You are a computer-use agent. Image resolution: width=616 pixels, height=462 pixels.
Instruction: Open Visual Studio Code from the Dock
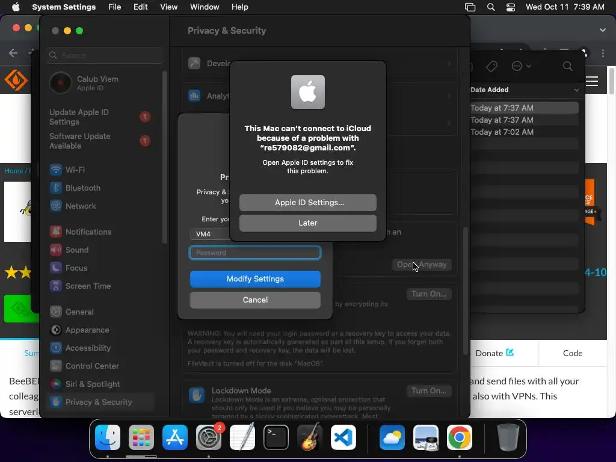[x=343, y=437]
